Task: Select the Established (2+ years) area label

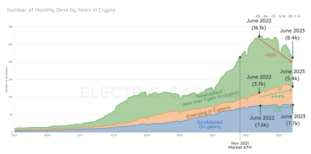Action: pyautogui.click(x=210, y=124)
